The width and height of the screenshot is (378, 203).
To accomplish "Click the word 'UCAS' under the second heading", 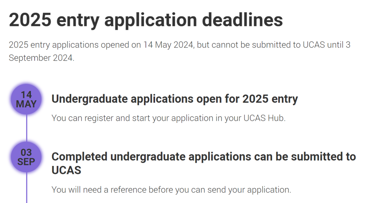I will pos(66,170).
